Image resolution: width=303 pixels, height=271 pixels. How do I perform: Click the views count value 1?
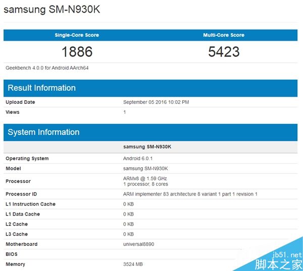tap(125, 112)
